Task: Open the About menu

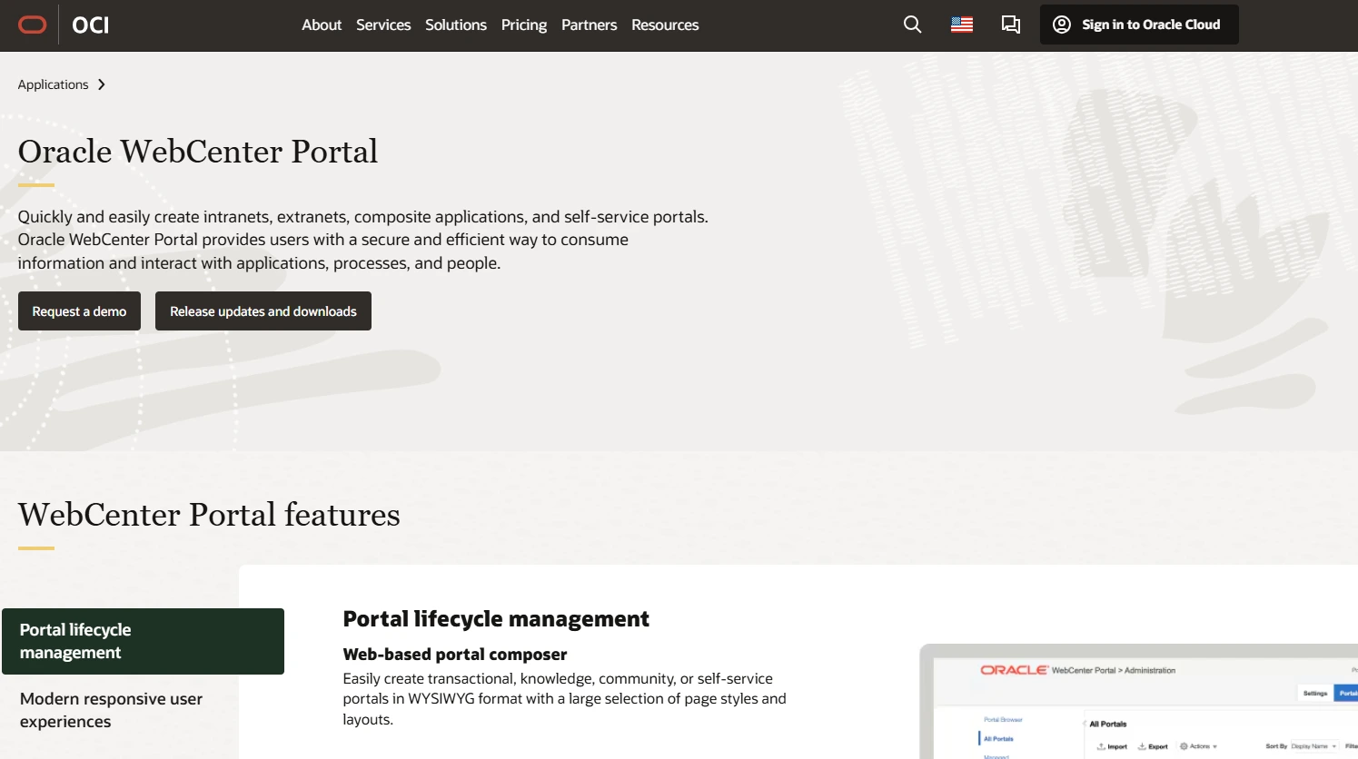Action: (322, 25)
